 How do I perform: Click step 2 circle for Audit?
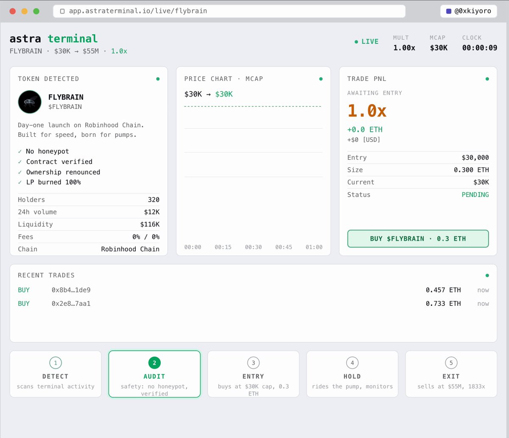coord(154,363)
